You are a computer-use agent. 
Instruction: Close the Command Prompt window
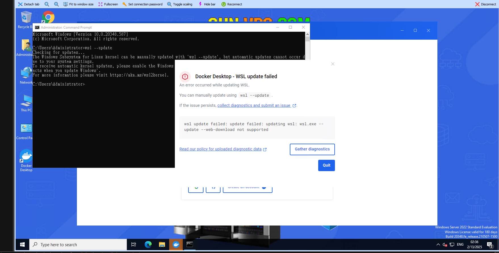[x=303, y=27]
